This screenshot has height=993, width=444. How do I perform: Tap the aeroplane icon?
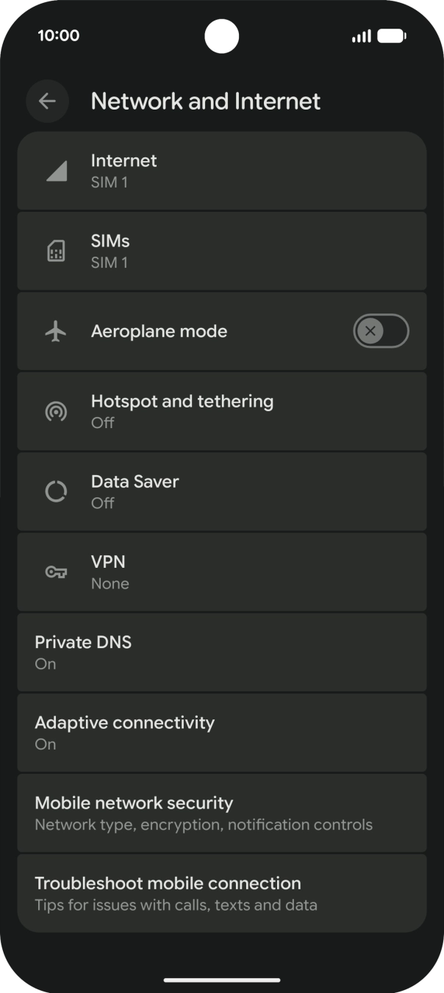pyautogui.click(x=56, y=332)
